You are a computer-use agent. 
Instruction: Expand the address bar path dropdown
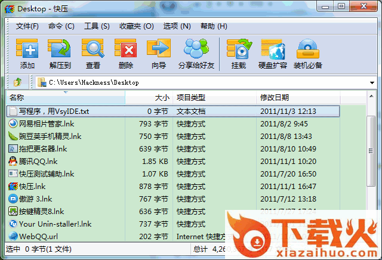point(372,83)
